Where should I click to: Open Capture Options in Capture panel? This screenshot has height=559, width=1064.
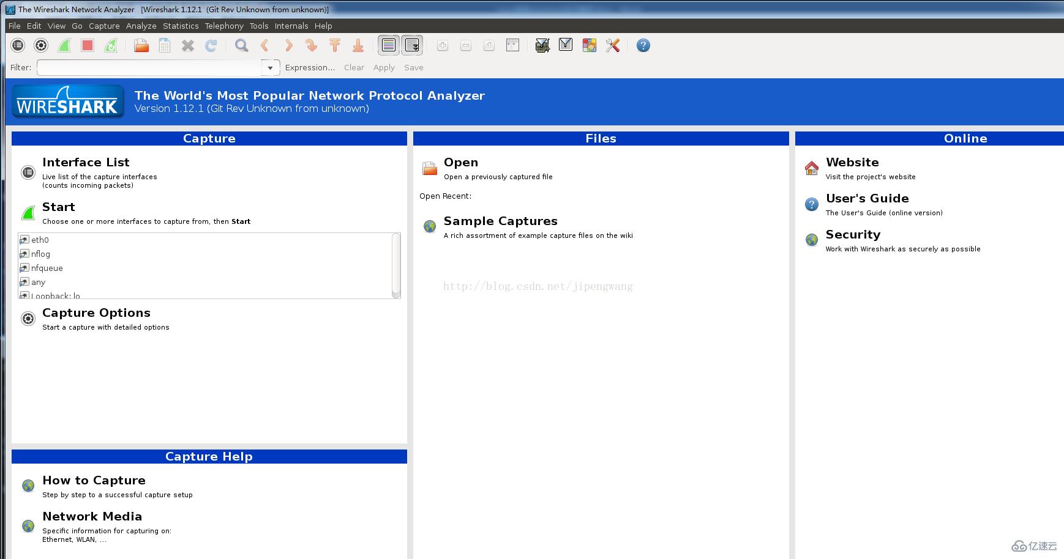coord(96,313)
